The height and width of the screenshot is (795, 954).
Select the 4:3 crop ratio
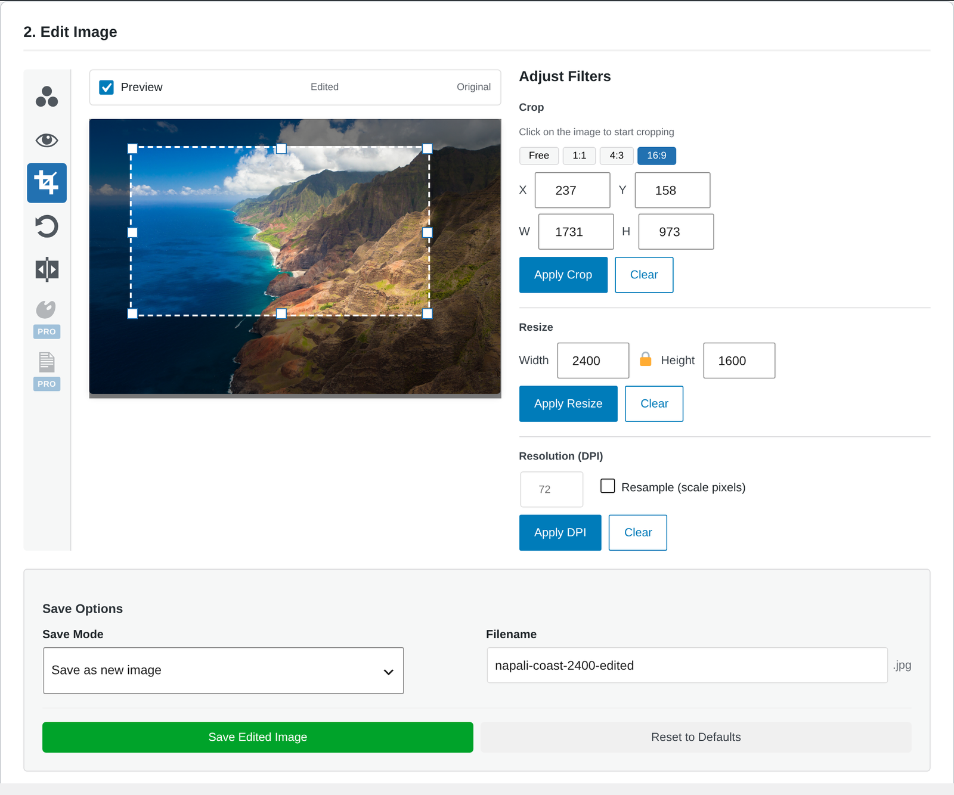click(x=617, y=156)
